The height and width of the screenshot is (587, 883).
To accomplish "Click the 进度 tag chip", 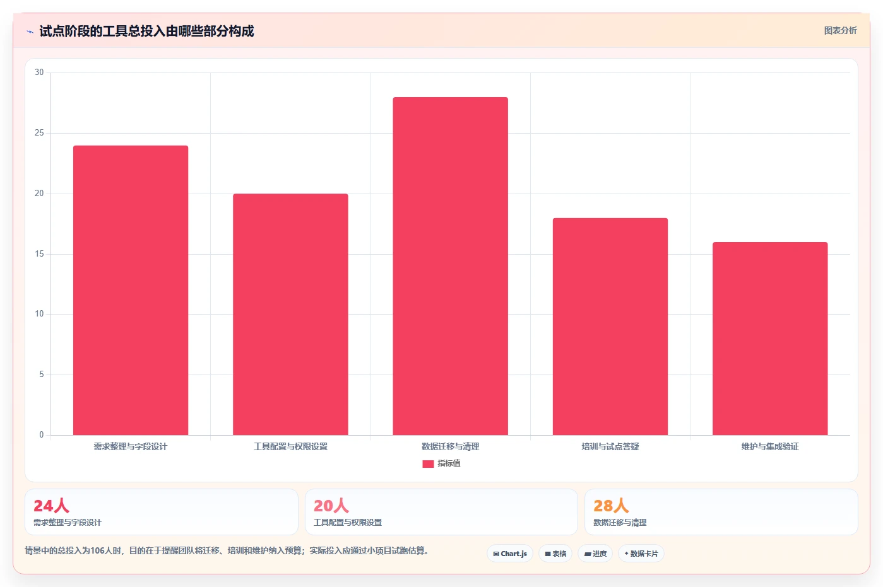I will (595, 554).
